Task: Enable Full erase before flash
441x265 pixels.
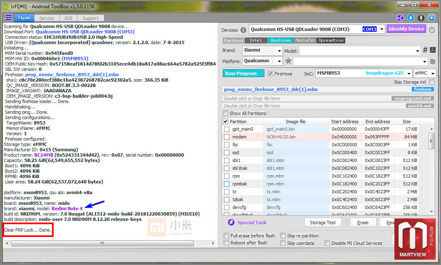Action: [226, 235]
